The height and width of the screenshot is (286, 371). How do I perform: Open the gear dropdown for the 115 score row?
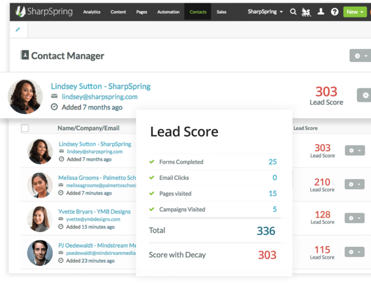[354, 252]
